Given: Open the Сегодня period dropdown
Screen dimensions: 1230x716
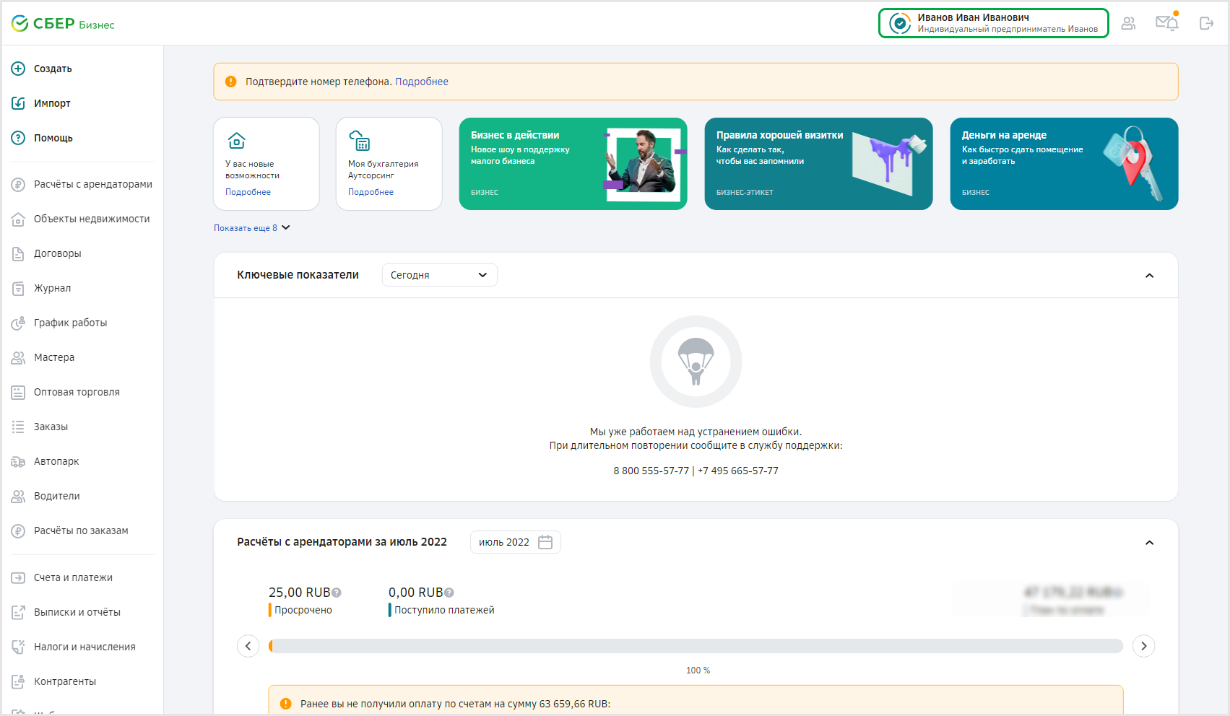Looking at the screenshot, I should click(x=439, y=275).
